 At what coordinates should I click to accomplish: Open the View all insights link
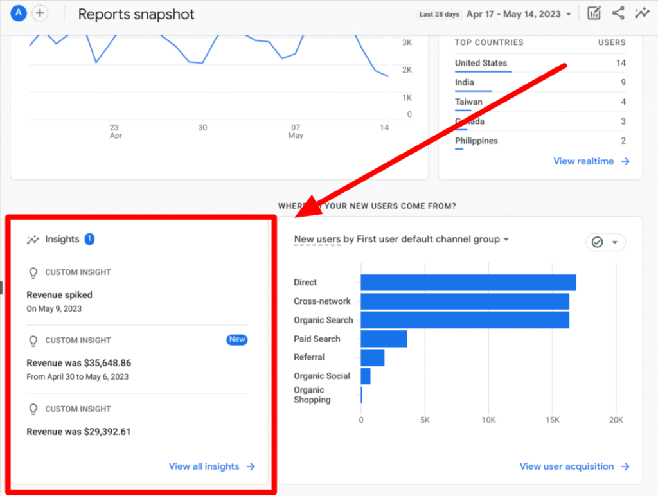point(211,466)
